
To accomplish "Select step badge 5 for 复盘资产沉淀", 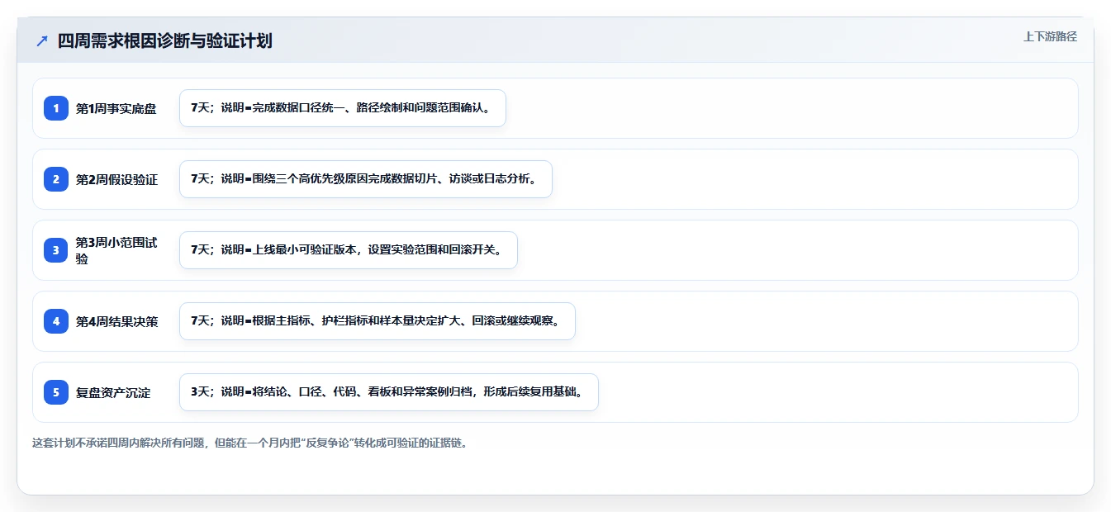I will [56, 392].
